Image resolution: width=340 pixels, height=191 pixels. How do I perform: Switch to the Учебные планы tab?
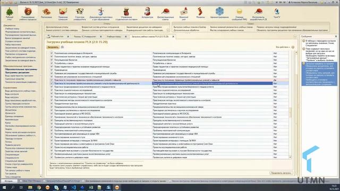[x=114, y=37]
